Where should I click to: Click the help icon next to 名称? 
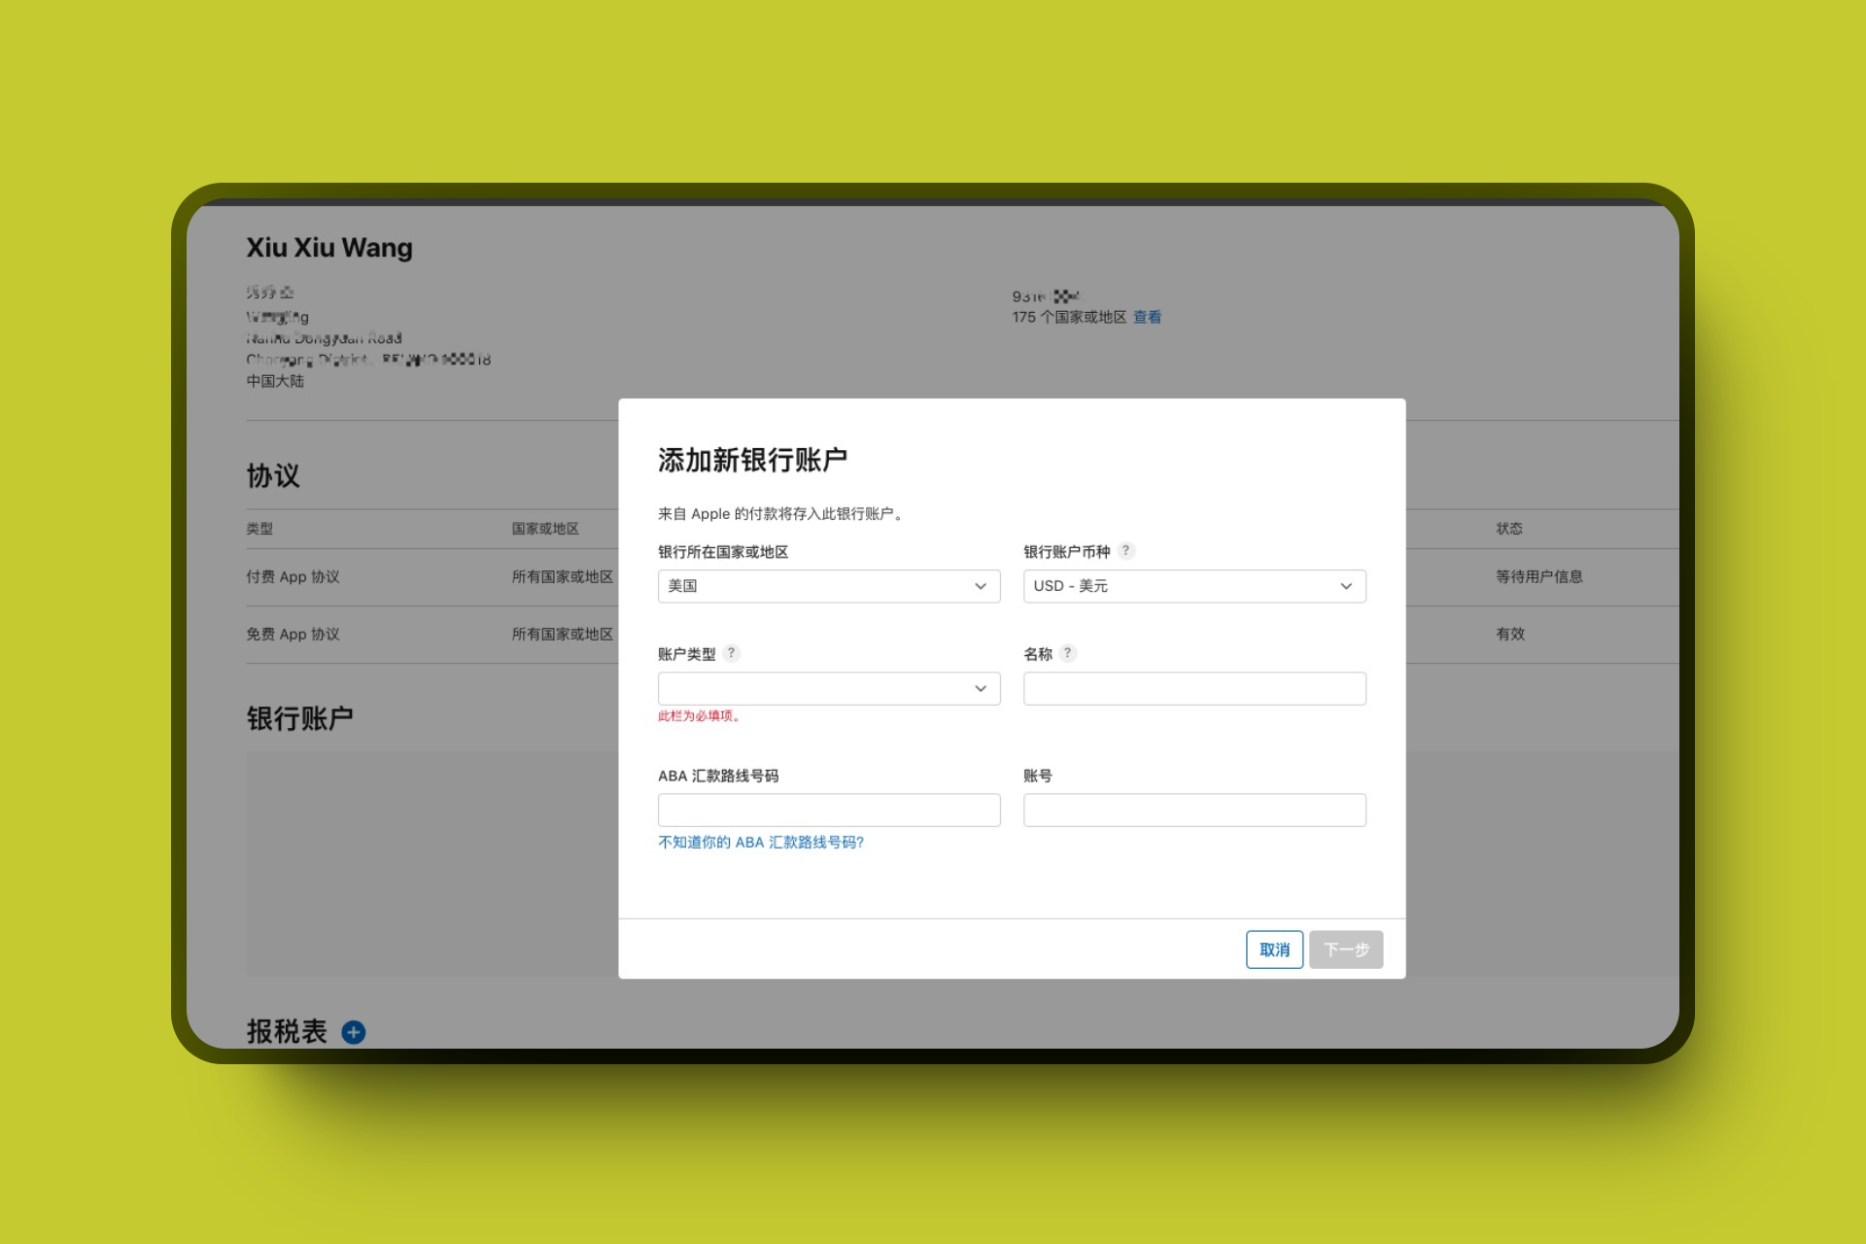(1068, 653)
